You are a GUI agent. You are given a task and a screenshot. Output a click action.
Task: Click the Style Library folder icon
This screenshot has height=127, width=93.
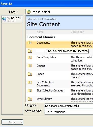click(x=30, y=99)
